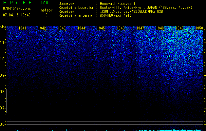This screenshot has width=206, height=131.
Task: Click the cyan spike in the bottom signal-level trace
Action: 67,130
